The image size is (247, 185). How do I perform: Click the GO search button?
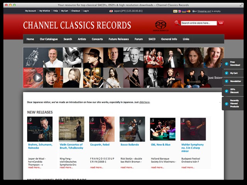221,23
